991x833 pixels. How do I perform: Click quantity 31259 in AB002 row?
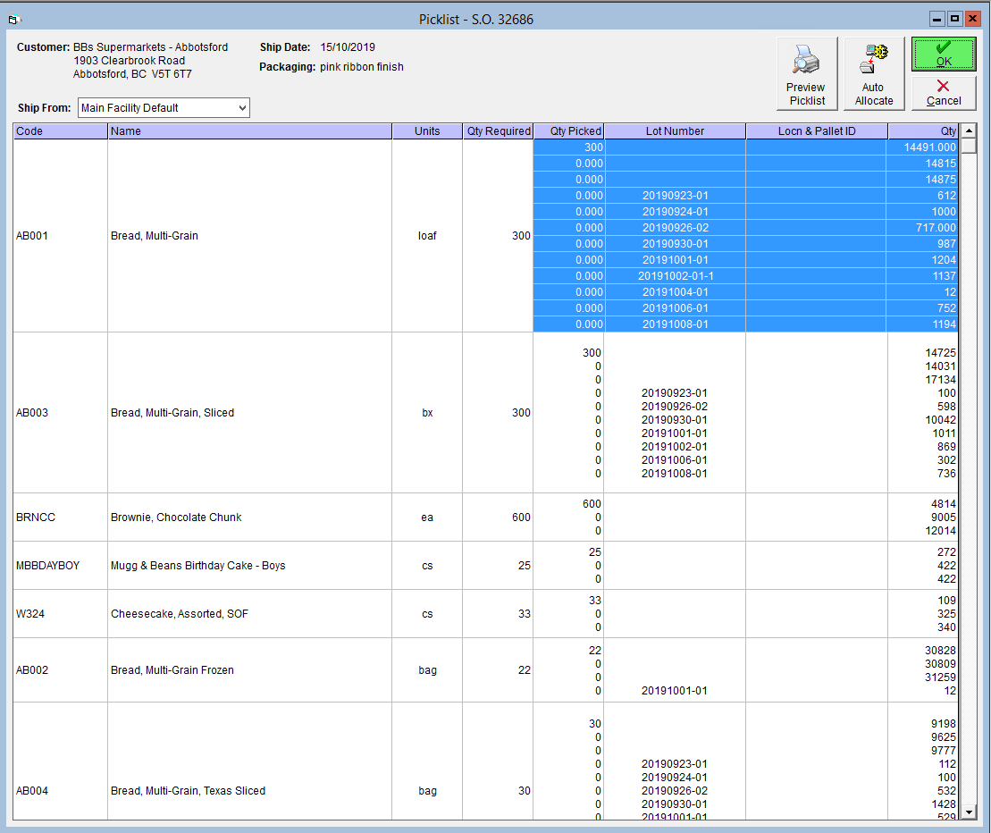pos(940,677)
